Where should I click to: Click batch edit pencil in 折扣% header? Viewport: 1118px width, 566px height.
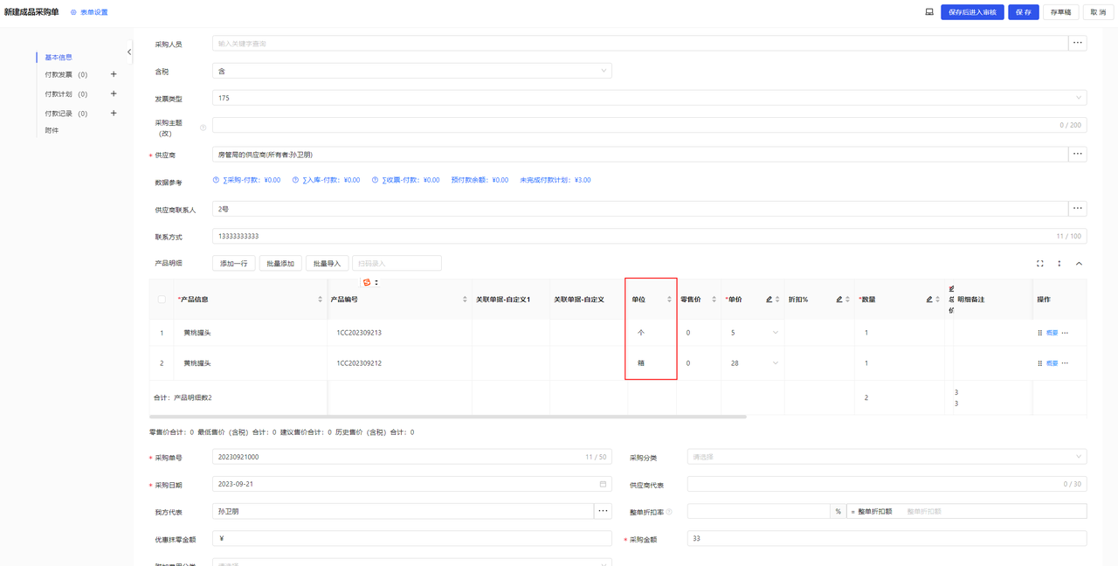839,300
